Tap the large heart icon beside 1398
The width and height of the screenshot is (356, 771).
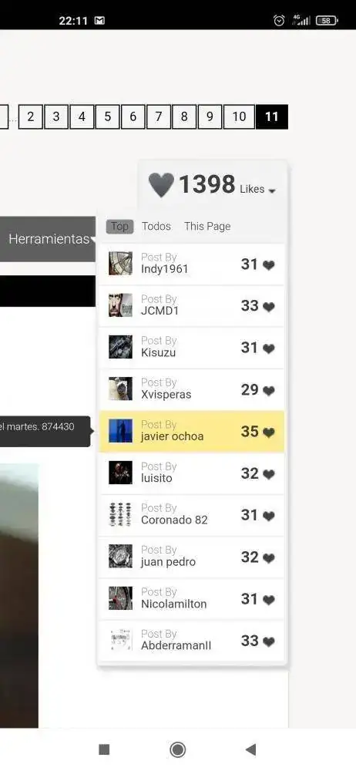[x=161, y=185]
